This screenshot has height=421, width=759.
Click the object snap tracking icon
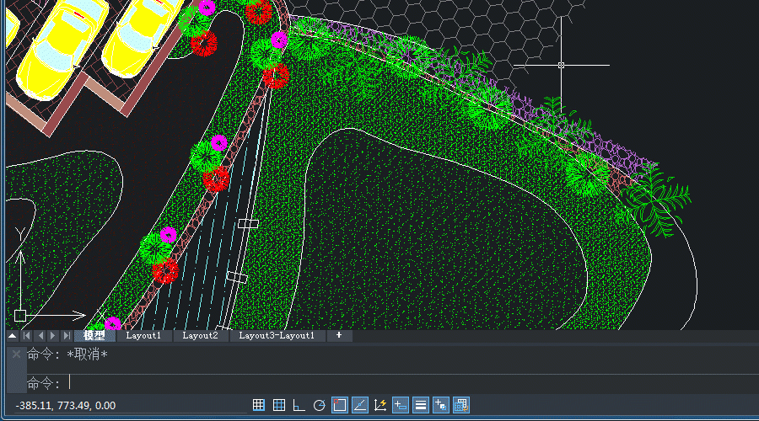click(x=359, y=405)
